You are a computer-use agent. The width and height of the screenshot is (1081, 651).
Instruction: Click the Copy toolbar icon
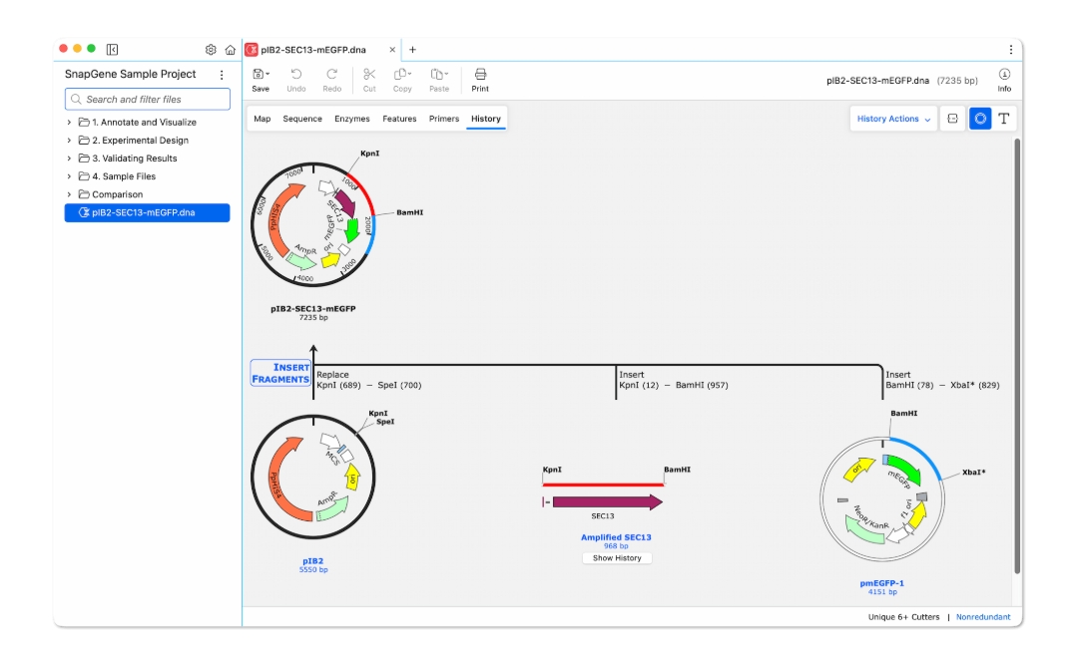coord(400,75)
